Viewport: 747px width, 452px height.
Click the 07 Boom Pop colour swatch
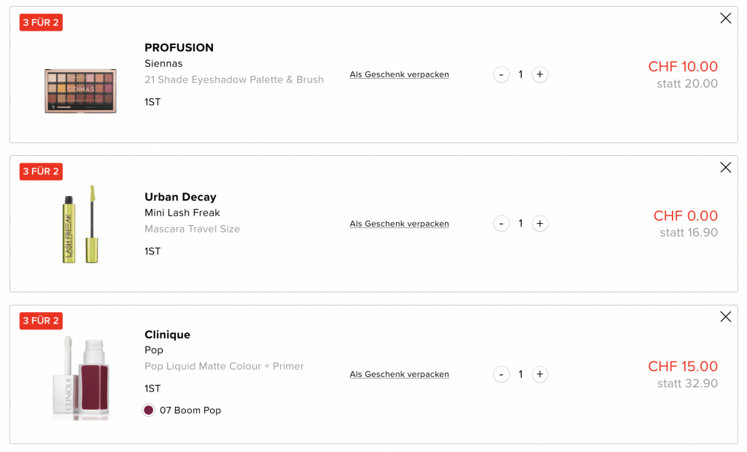pos(149,410)
